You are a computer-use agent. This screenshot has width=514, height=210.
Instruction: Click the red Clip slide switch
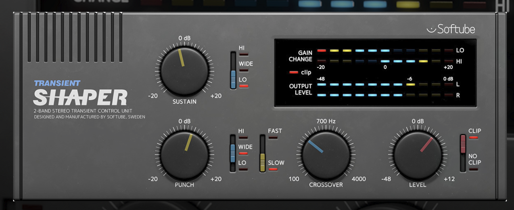463,144
